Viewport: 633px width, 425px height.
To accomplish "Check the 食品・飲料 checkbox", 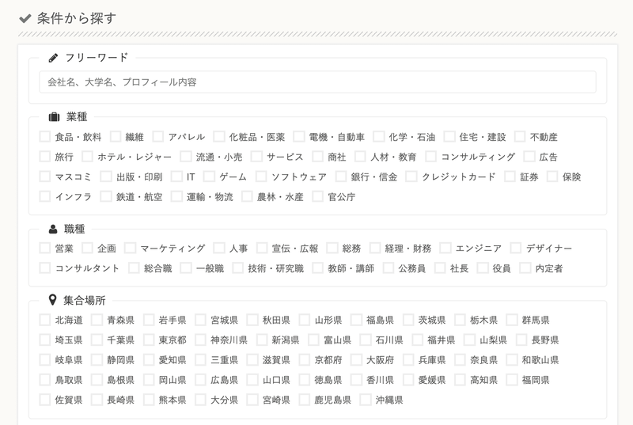I will 45,136.
